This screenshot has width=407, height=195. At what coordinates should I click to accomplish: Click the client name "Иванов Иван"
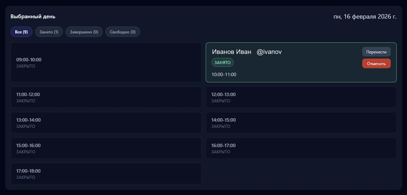click(231, 52)
